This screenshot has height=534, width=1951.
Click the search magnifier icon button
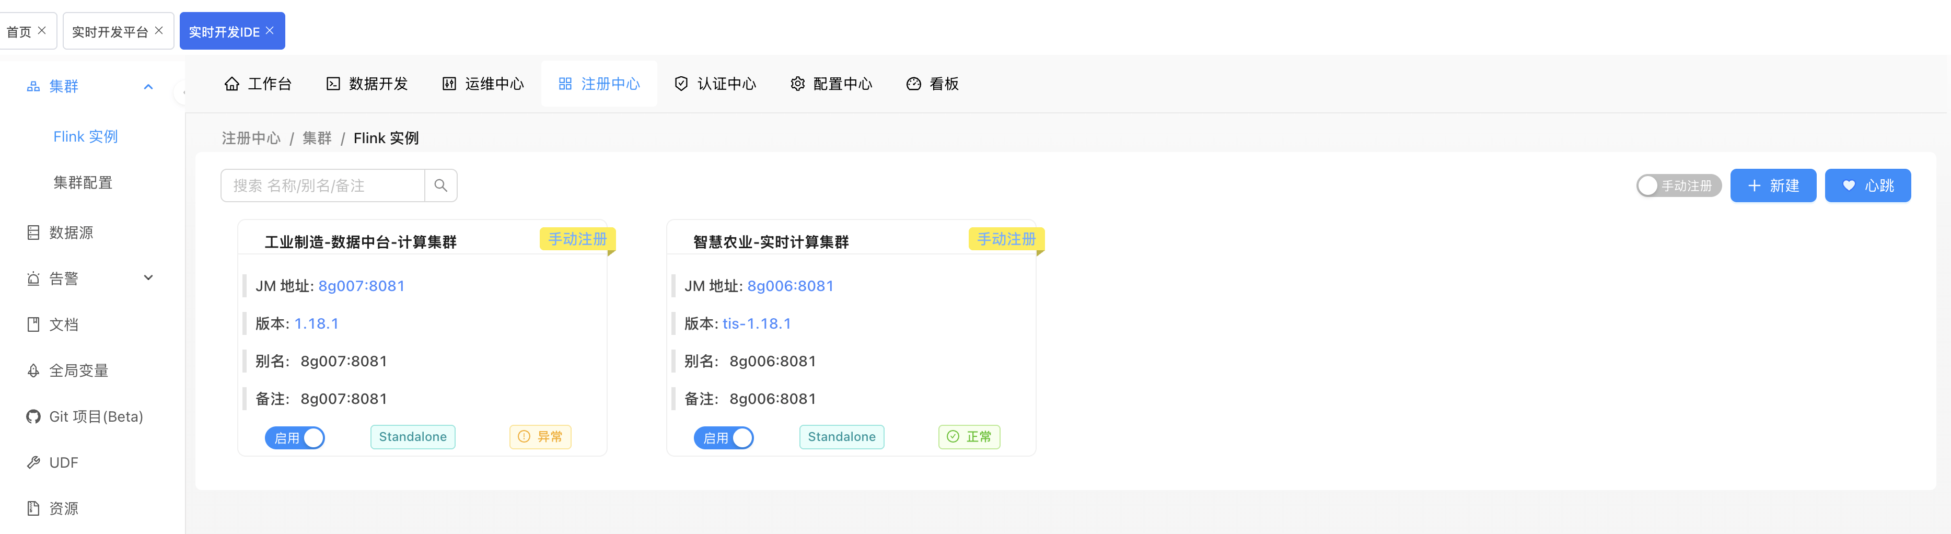point(441,185)
